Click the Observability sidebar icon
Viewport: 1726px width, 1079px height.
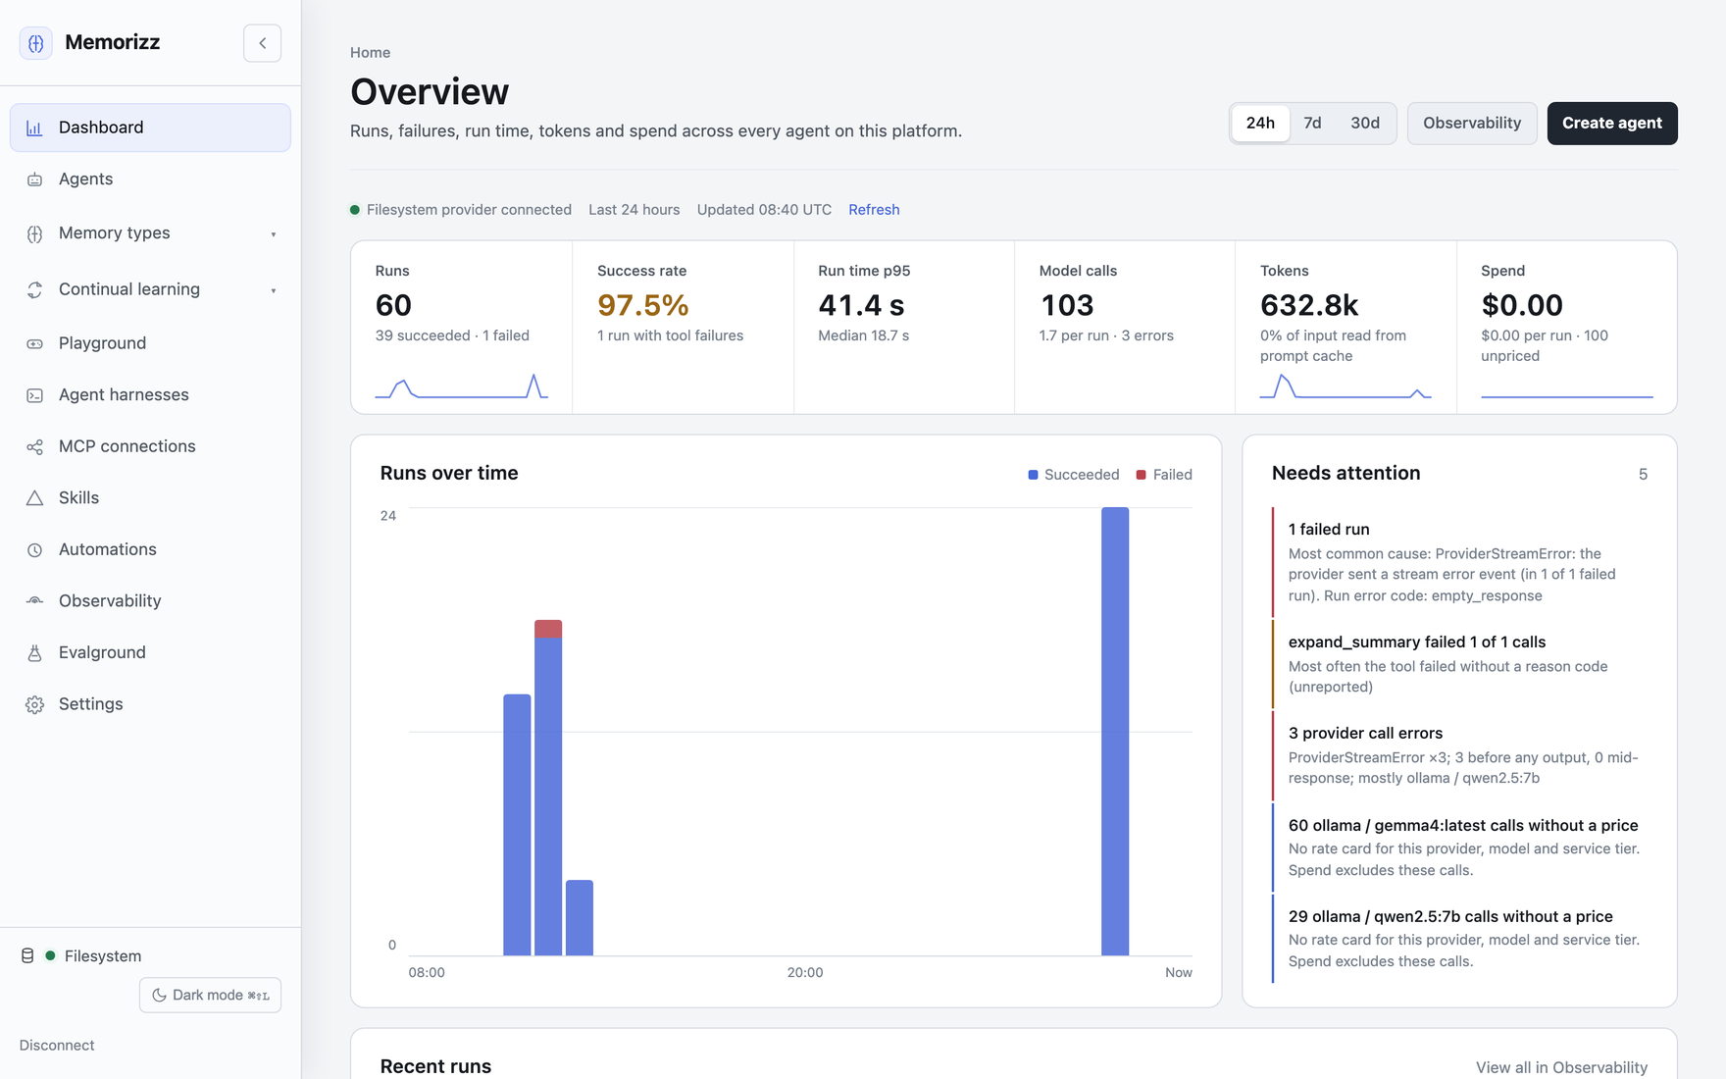[34, 601]
